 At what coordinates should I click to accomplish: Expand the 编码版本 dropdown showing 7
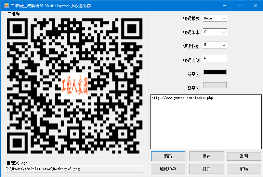click(215, 32)
